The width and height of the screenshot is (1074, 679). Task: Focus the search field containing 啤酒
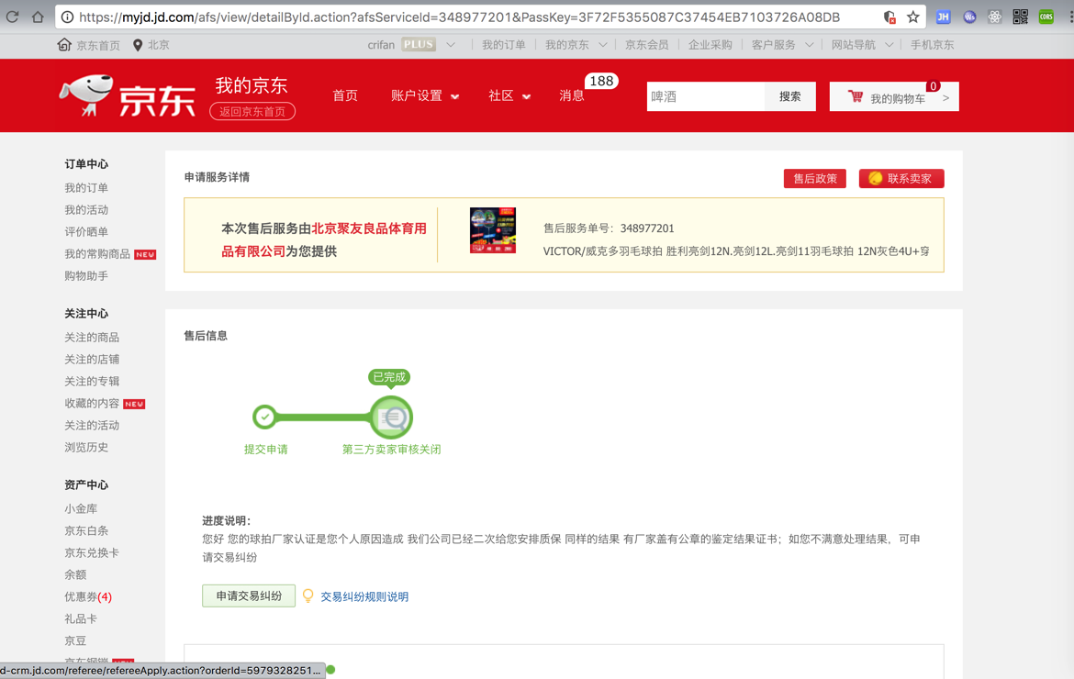coord(706,96)
